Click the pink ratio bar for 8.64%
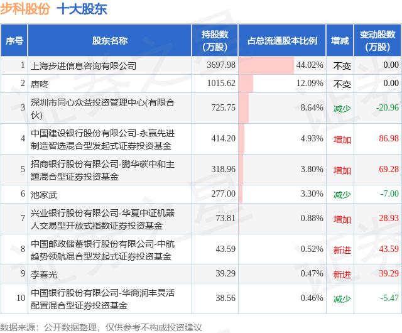This screenshot has width=402, height=333. tap(244, 108)
